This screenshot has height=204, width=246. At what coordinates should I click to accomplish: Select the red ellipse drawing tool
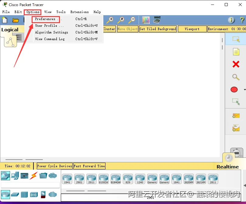234,89
